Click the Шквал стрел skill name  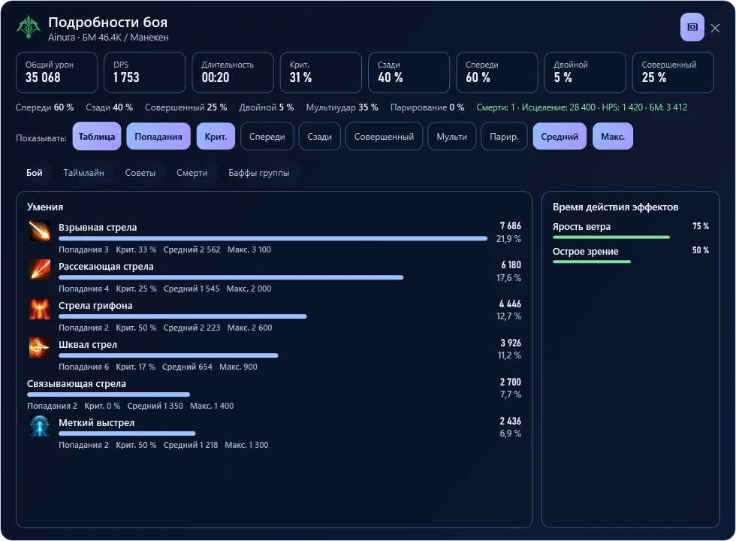[88, 345]
